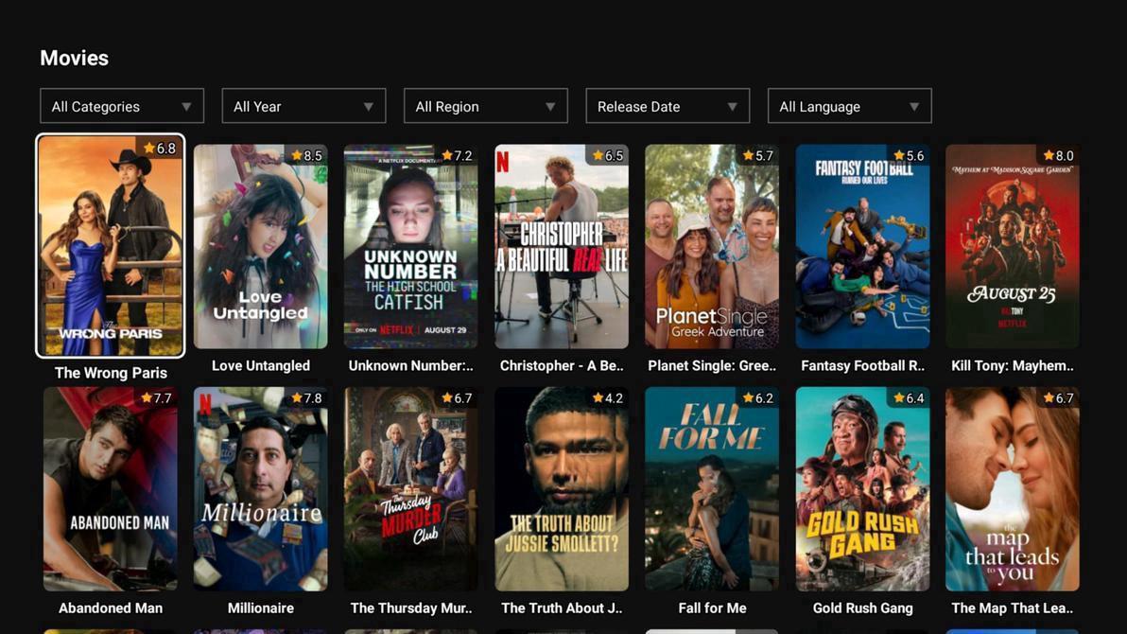This screenshot has width=1127, height=634.
Task: Expand the All Year filter
Action: click(x=303, y=106)
